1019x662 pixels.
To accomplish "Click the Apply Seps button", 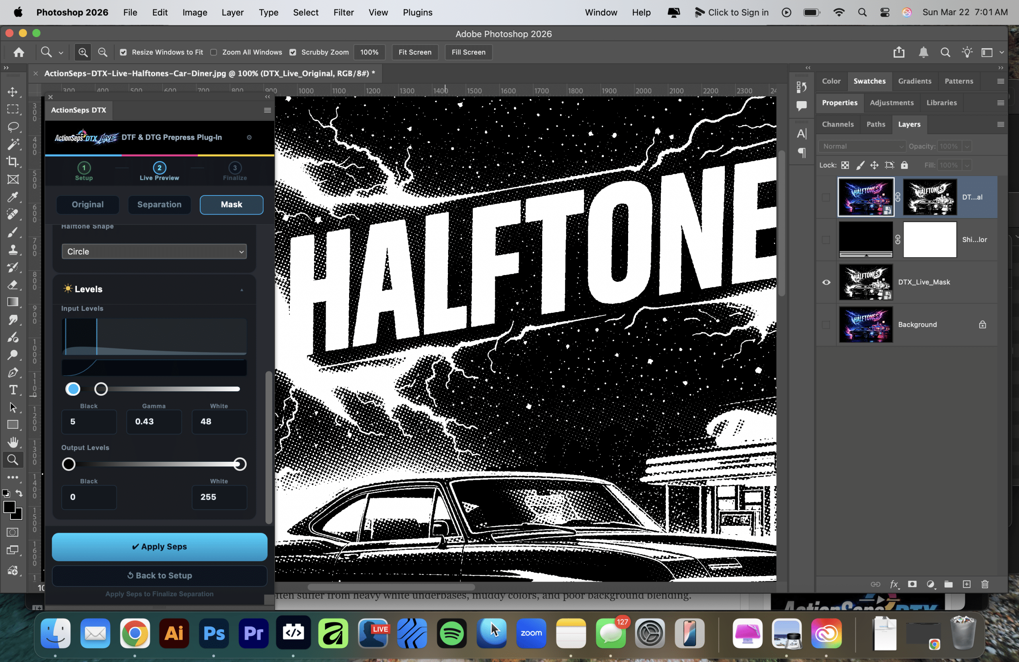I will coord(159,547).
